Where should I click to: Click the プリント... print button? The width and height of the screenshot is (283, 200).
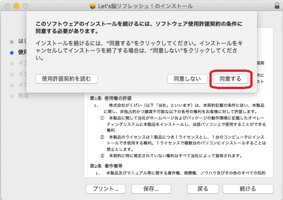[x=106, y=189]
